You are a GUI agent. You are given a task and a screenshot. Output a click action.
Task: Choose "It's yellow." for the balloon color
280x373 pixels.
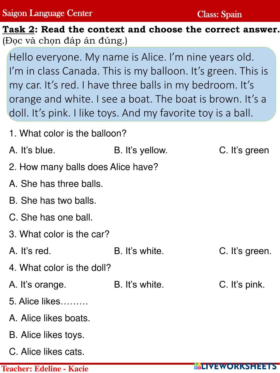click(x=141, y=150)
